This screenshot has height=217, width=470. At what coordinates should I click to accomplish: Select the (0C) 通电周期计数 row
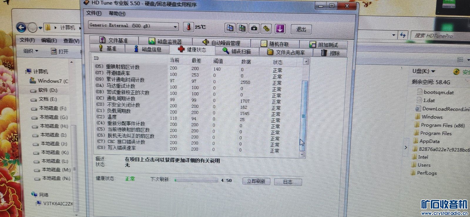199,100
